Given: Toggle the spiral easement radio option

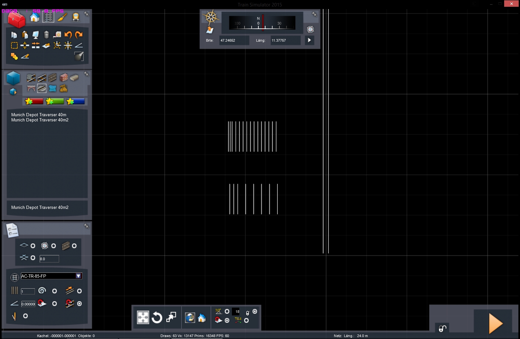Looking at the screenshot, I should pos(55,291).
